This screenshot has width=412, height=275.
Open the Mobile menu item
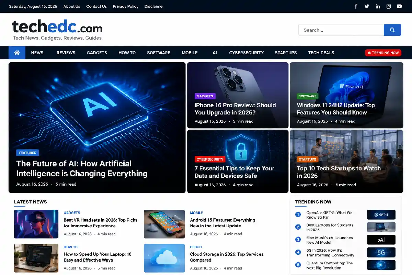(190, 53)
